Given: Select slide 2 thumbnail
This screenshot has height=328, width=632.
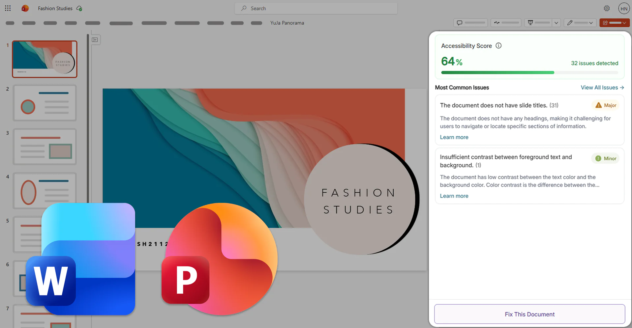Looking at the screenshot, I should coord(45,103).
